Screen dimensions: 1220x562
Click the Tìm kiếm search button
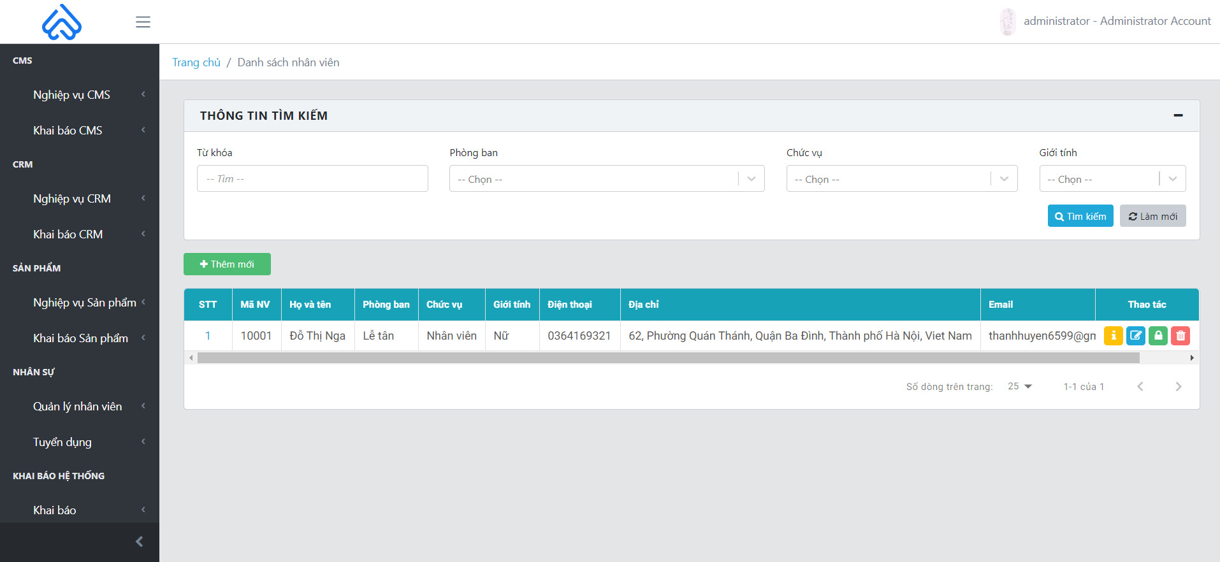tap(1080, 216)
